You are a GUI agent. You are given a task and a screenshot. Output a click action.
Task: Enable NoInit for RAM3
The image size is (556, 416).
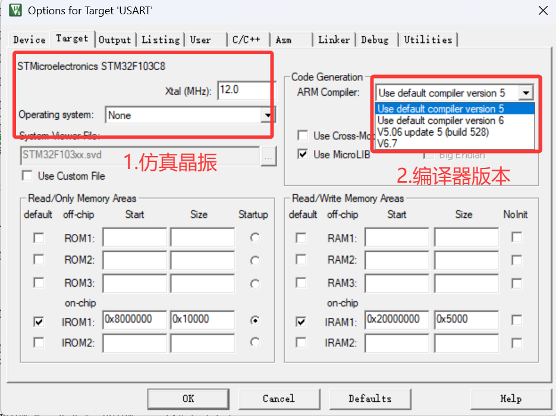(517, 283)
